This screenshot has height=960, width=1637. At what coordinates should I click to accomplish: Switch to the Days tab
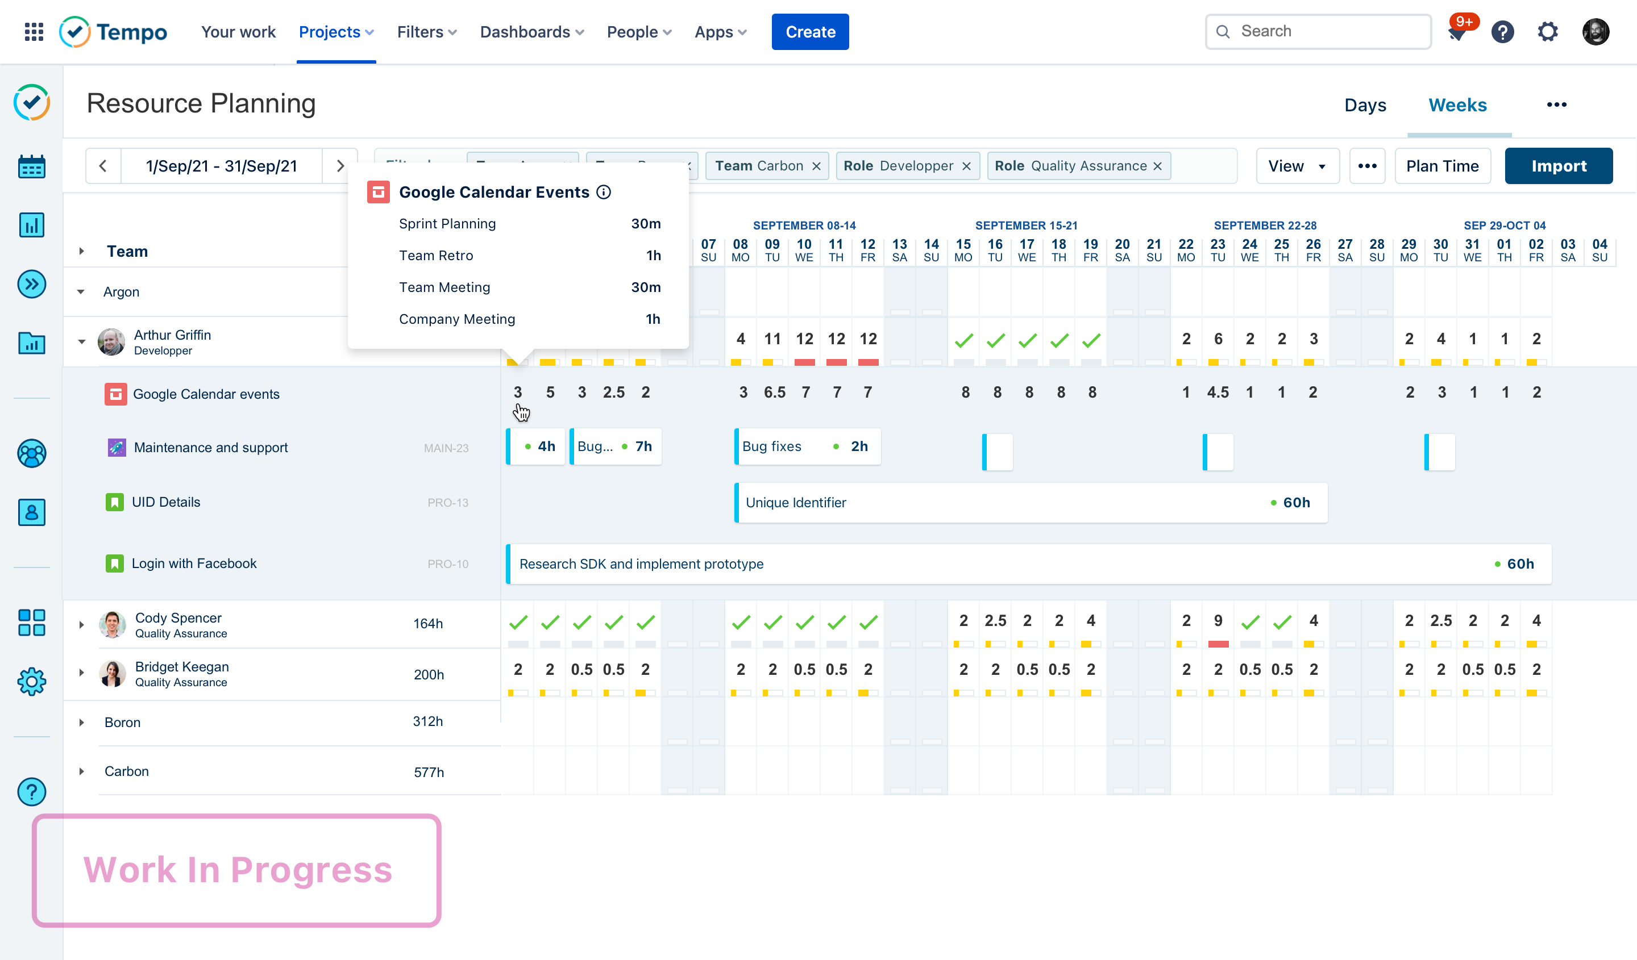pyautogui.click(x=1365, y=105)
